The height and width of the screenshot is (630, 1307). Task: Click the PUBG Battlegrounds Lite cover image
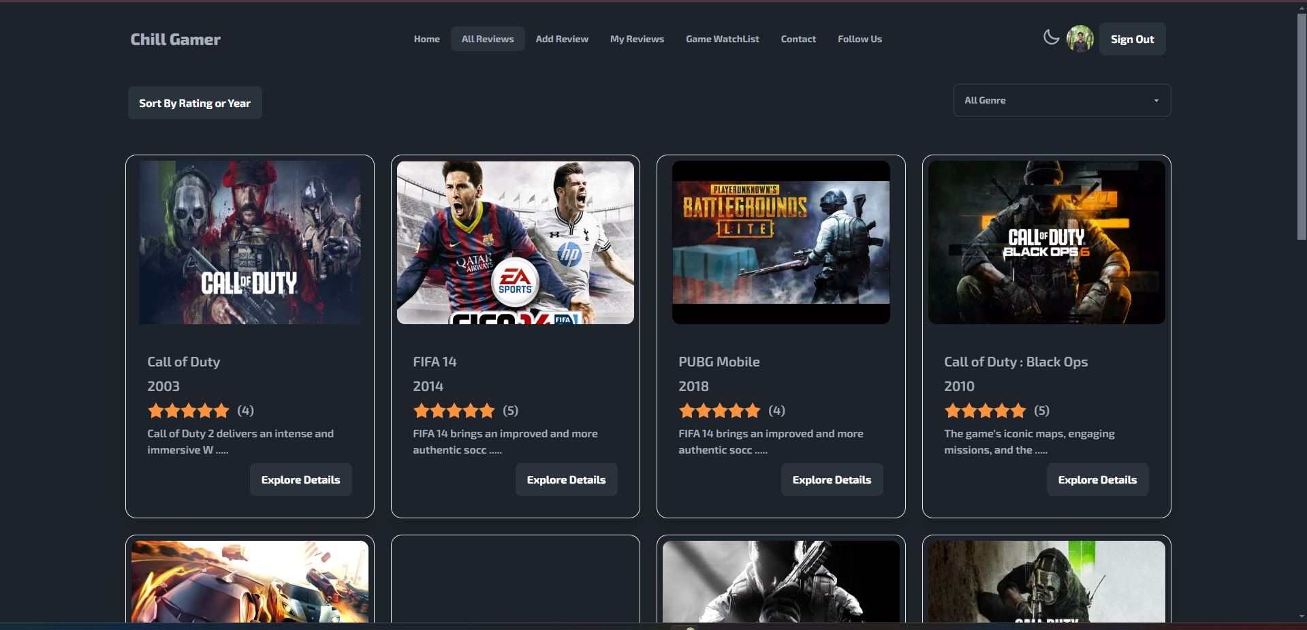tap(781, 242)
